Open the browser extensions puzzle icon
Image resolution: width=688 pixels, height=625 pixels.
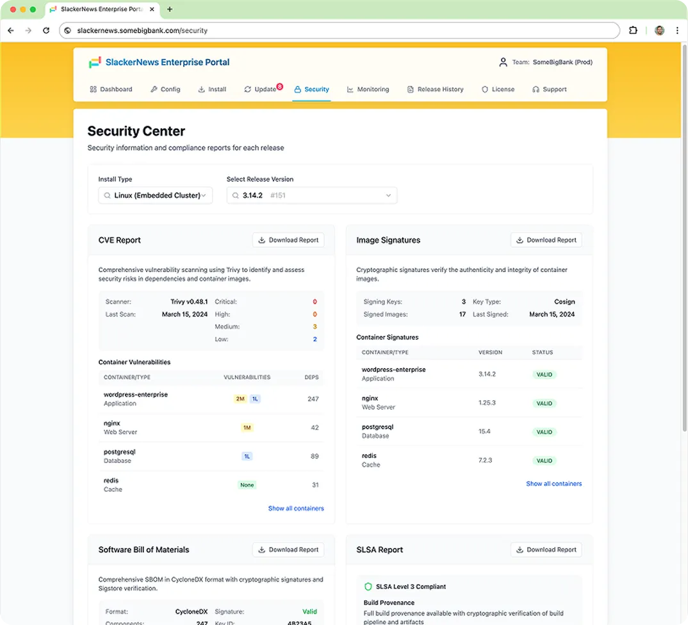click(x=633, y=30)
